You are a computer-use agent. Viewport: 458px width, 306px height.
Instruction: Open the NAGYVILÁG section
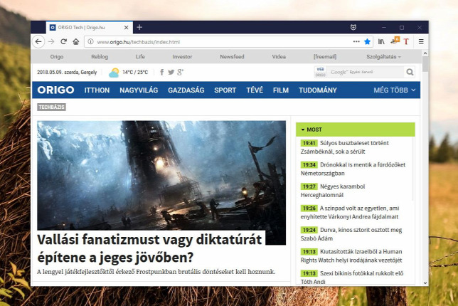pos(139,90)
